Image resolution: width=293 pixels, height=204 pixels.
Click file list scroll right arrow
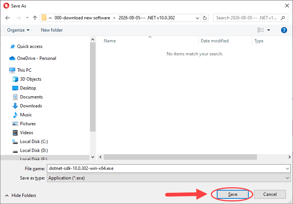289,157
